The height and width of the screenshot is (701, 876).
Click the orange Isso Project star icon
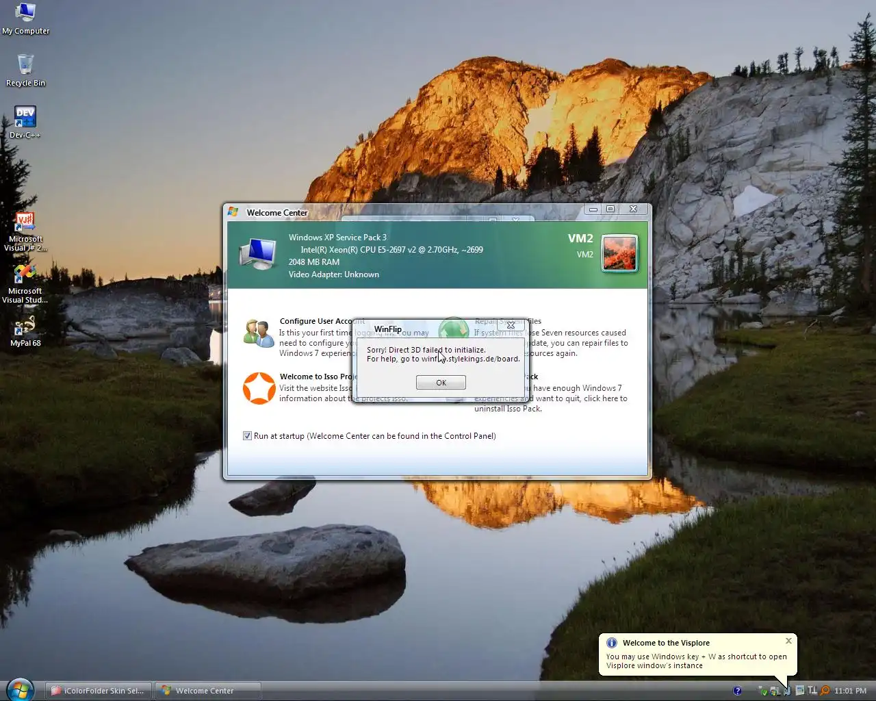(259, 388)
